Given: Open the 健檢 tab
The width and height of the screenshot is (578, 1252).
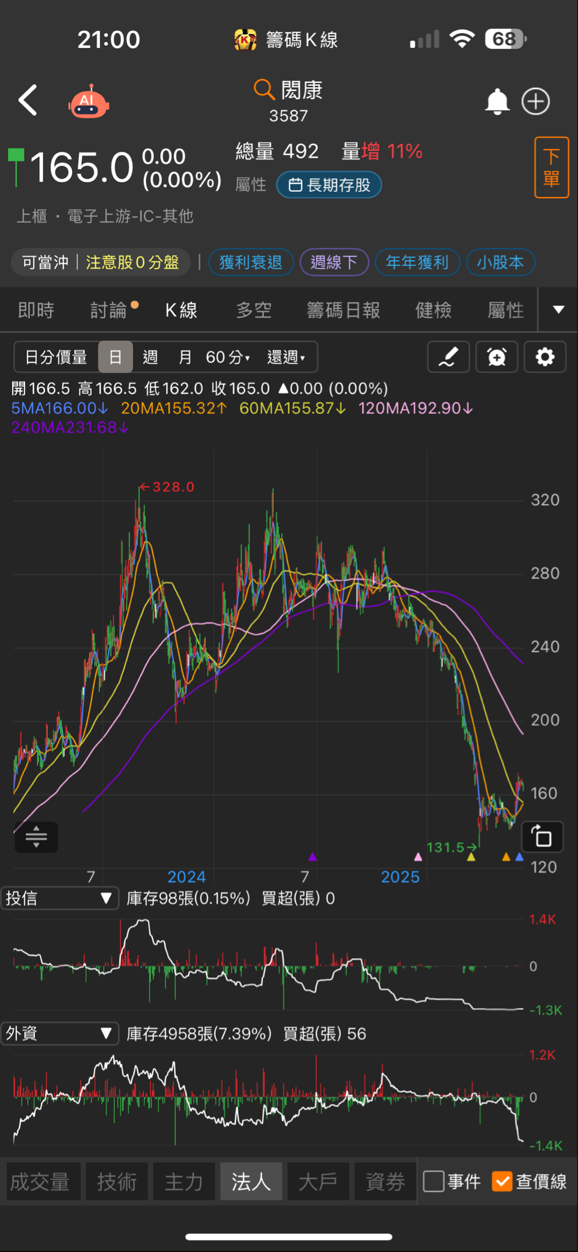Looking at the screenshot, I should [433, 310].
